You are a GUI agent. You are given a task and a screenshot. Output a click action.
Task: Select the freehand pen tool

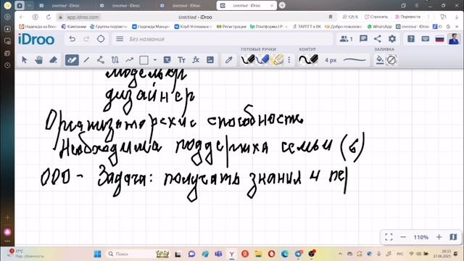[72, 60]
